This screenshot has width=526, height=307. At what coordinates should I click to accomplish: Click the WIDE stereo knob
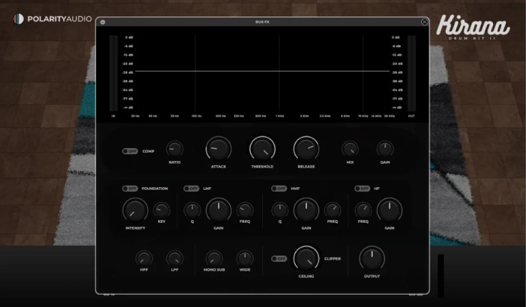[x=245, y=258]
